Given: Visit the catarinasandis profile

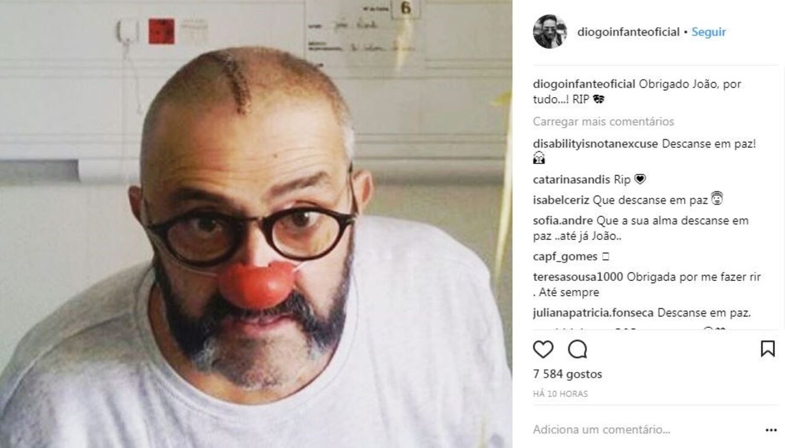Looking at the screenshot, I should pyautogui.click(x=572, y=180).
